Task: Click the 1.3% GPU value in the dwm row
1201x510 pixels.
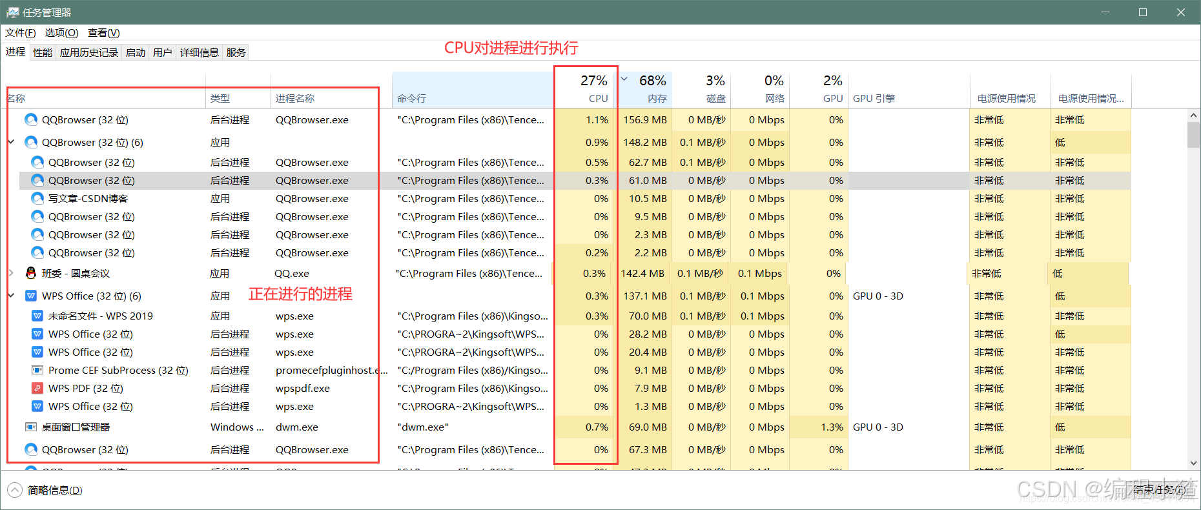Action: 832,427
